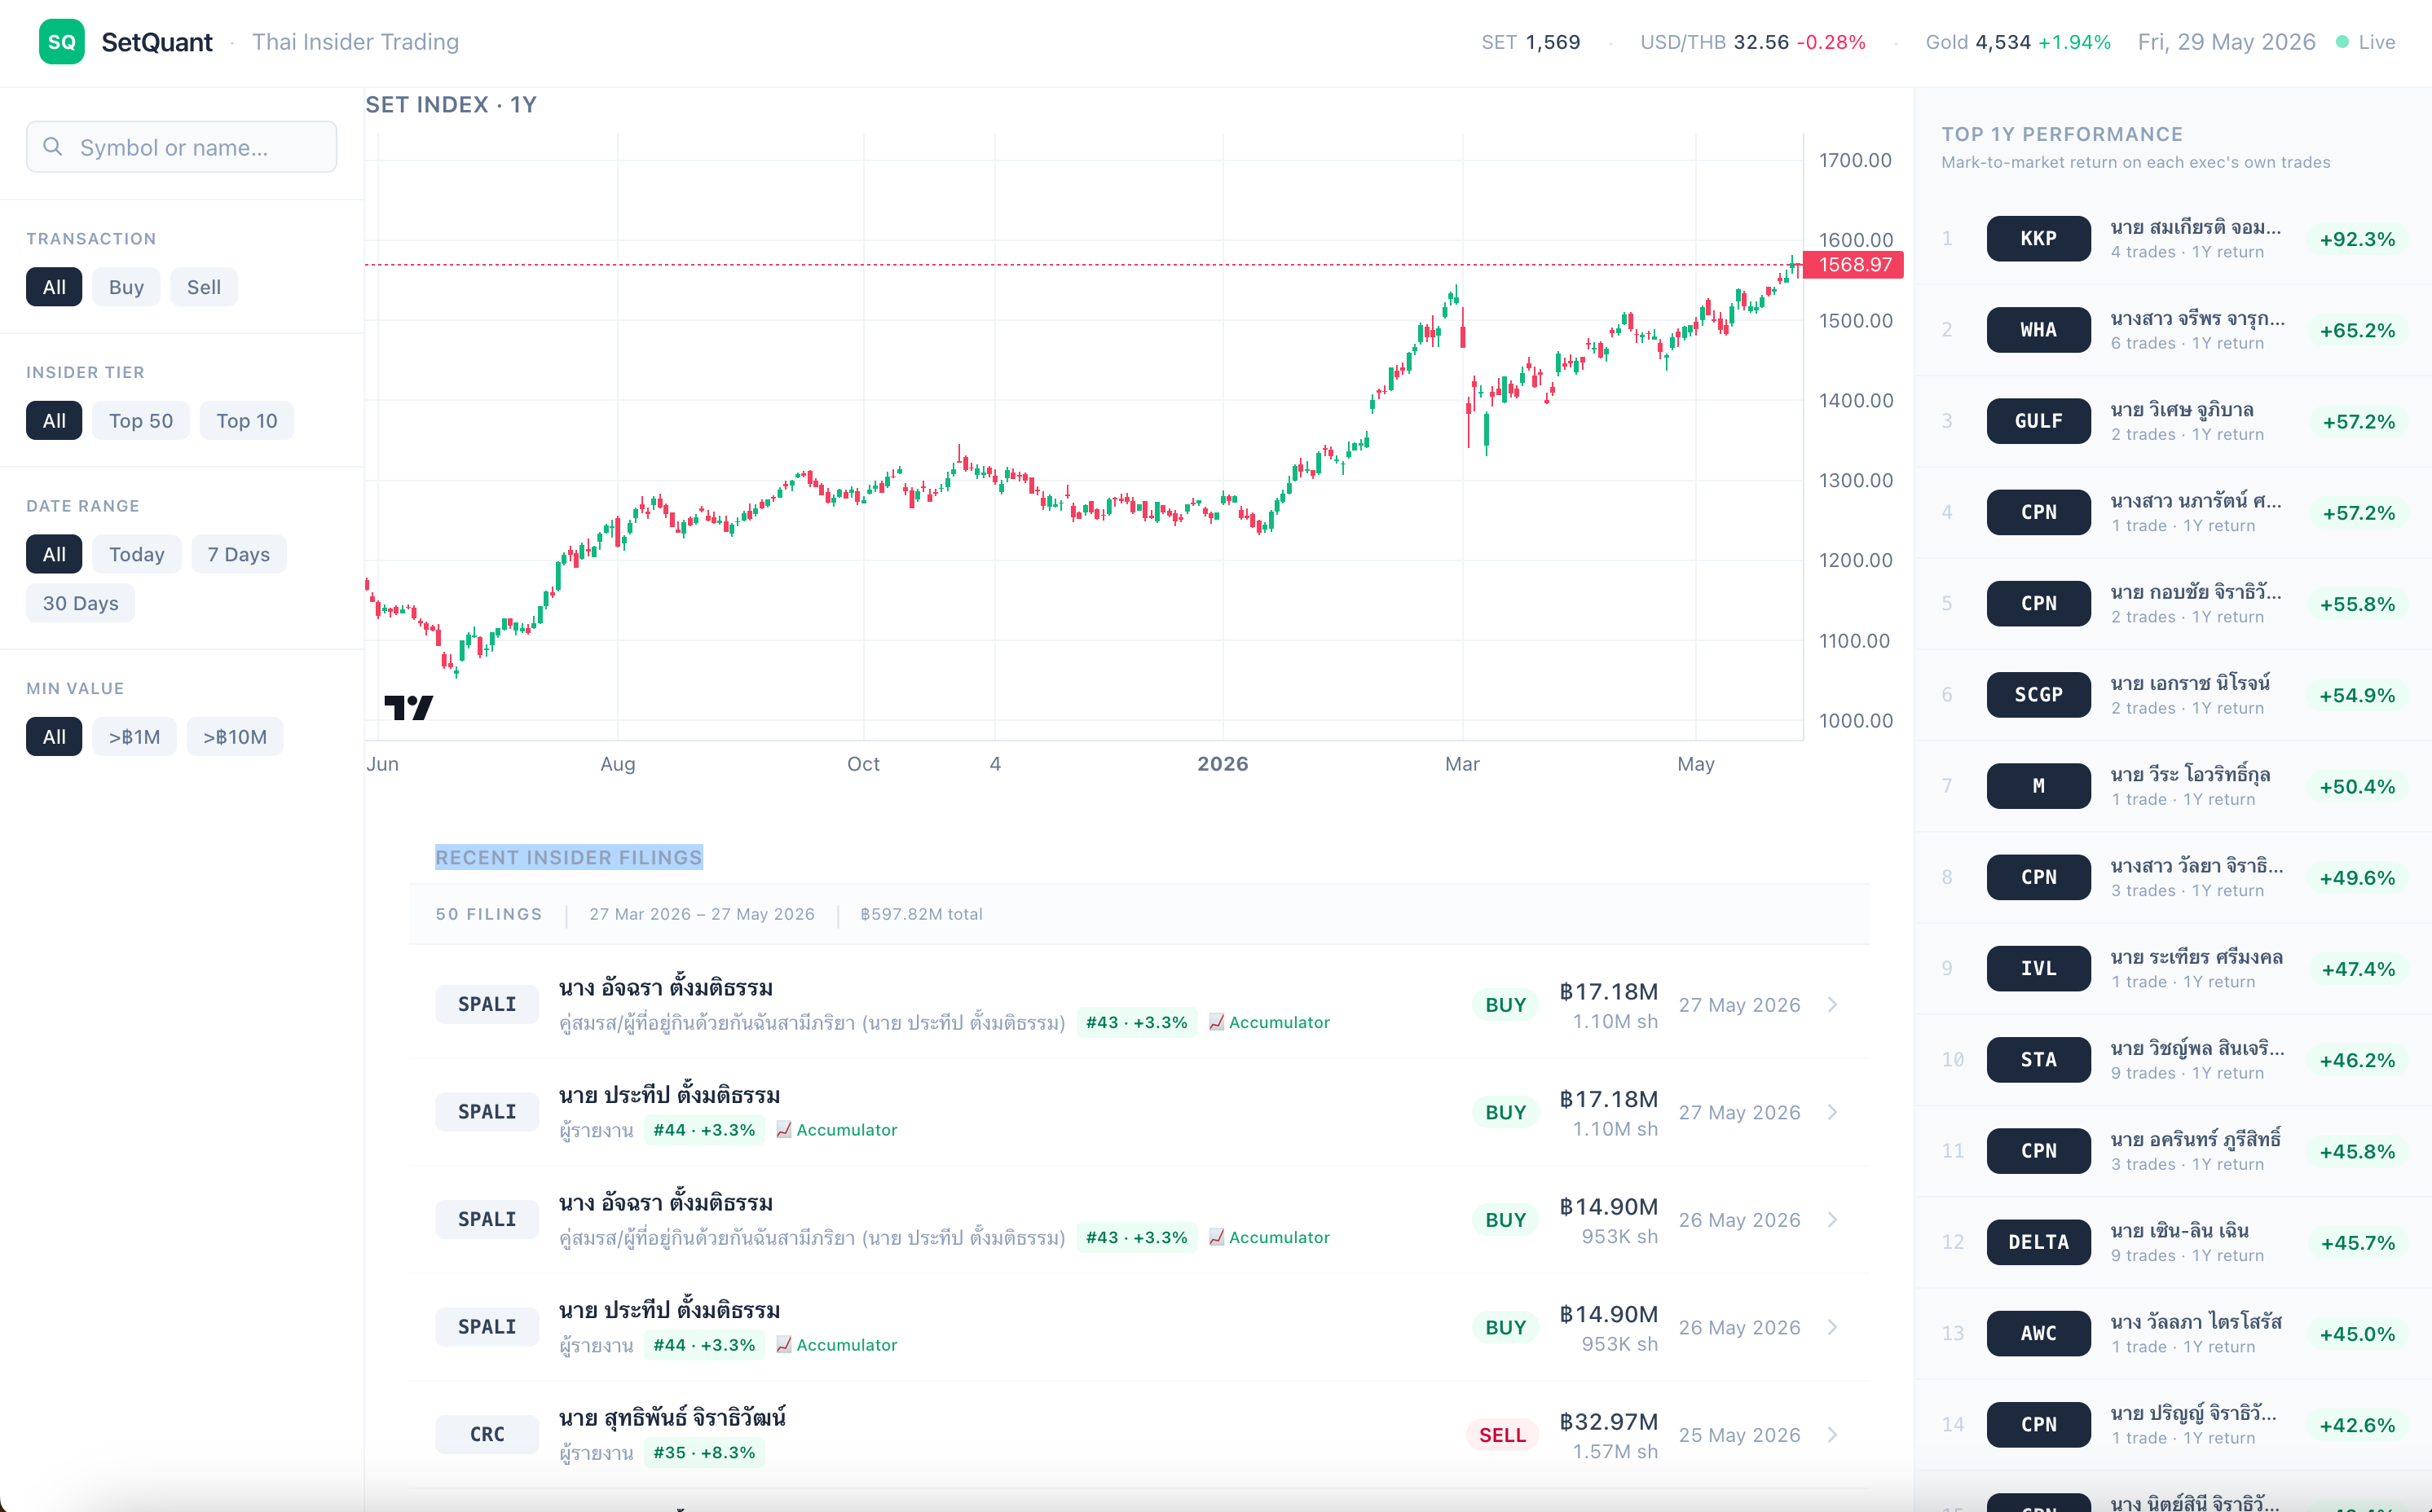Screen dimensions: 2432x1512
Task: Set date range to 7 Days
Action: [x=239, y=554]
